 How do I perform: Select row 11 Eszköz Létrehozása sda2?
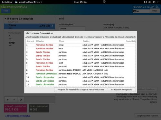coord(80,81)
